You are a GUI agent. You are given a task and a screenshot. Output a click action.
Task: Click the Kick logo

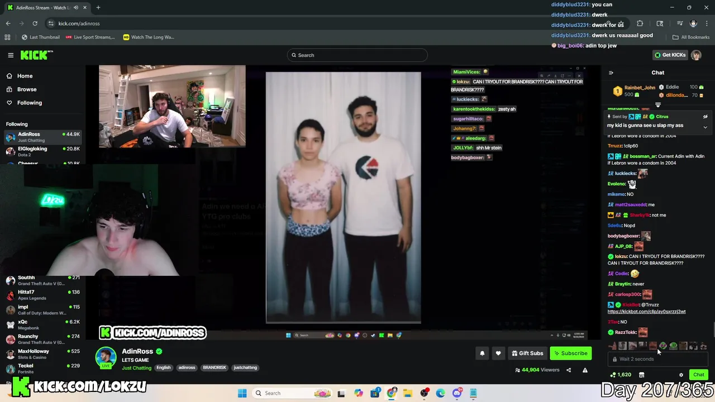coord(36,55)
